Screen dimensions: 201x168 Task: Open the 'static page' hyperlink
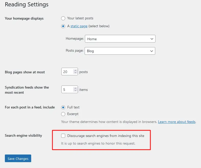79,26
